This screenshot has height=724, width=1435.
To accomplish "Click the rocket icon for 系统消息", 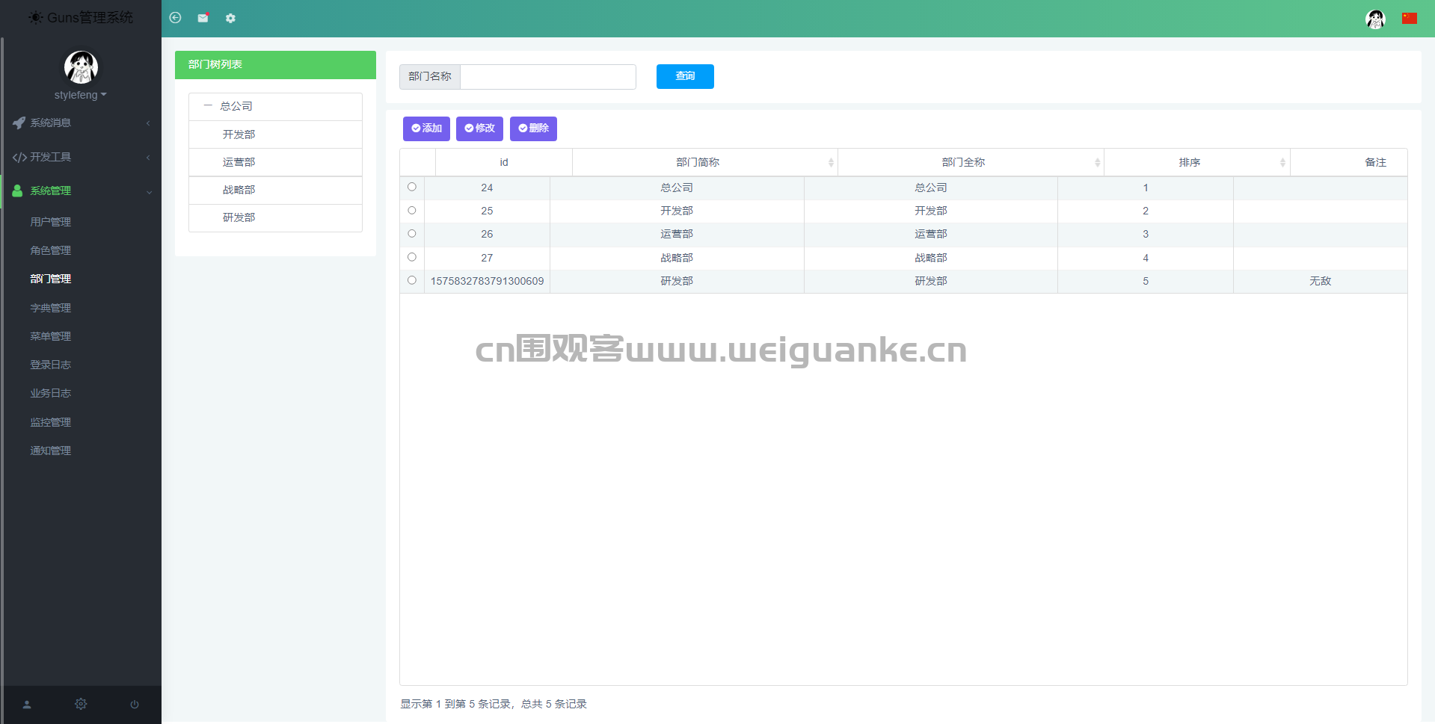I will tap(19, 123).
